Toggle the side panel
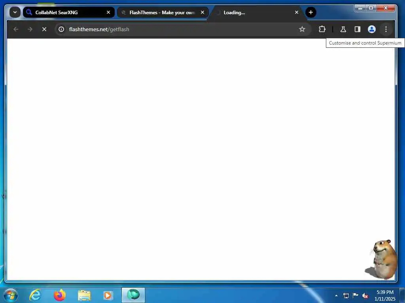The height and width of the screenshot is (303, 405). 358,29
